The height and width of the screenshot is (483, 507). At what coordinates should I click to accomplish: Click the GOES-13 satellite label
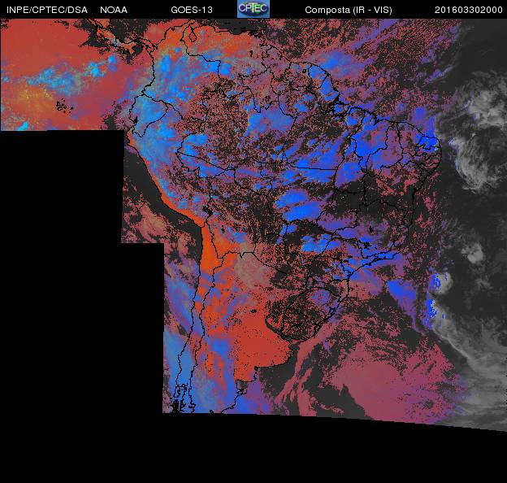(x=192, y=10)
